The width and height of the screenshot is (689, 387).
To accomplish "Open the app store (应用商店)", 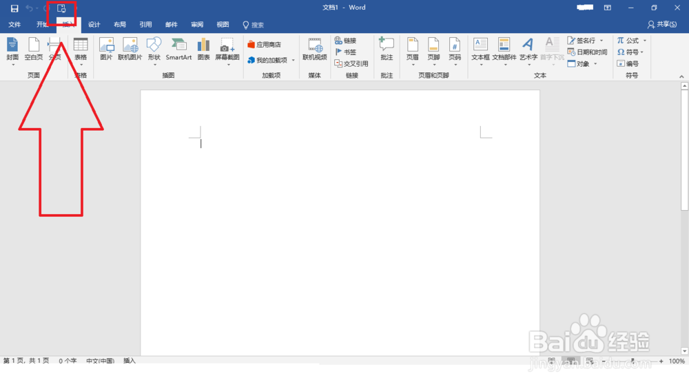I will click(x=264, y=44).
